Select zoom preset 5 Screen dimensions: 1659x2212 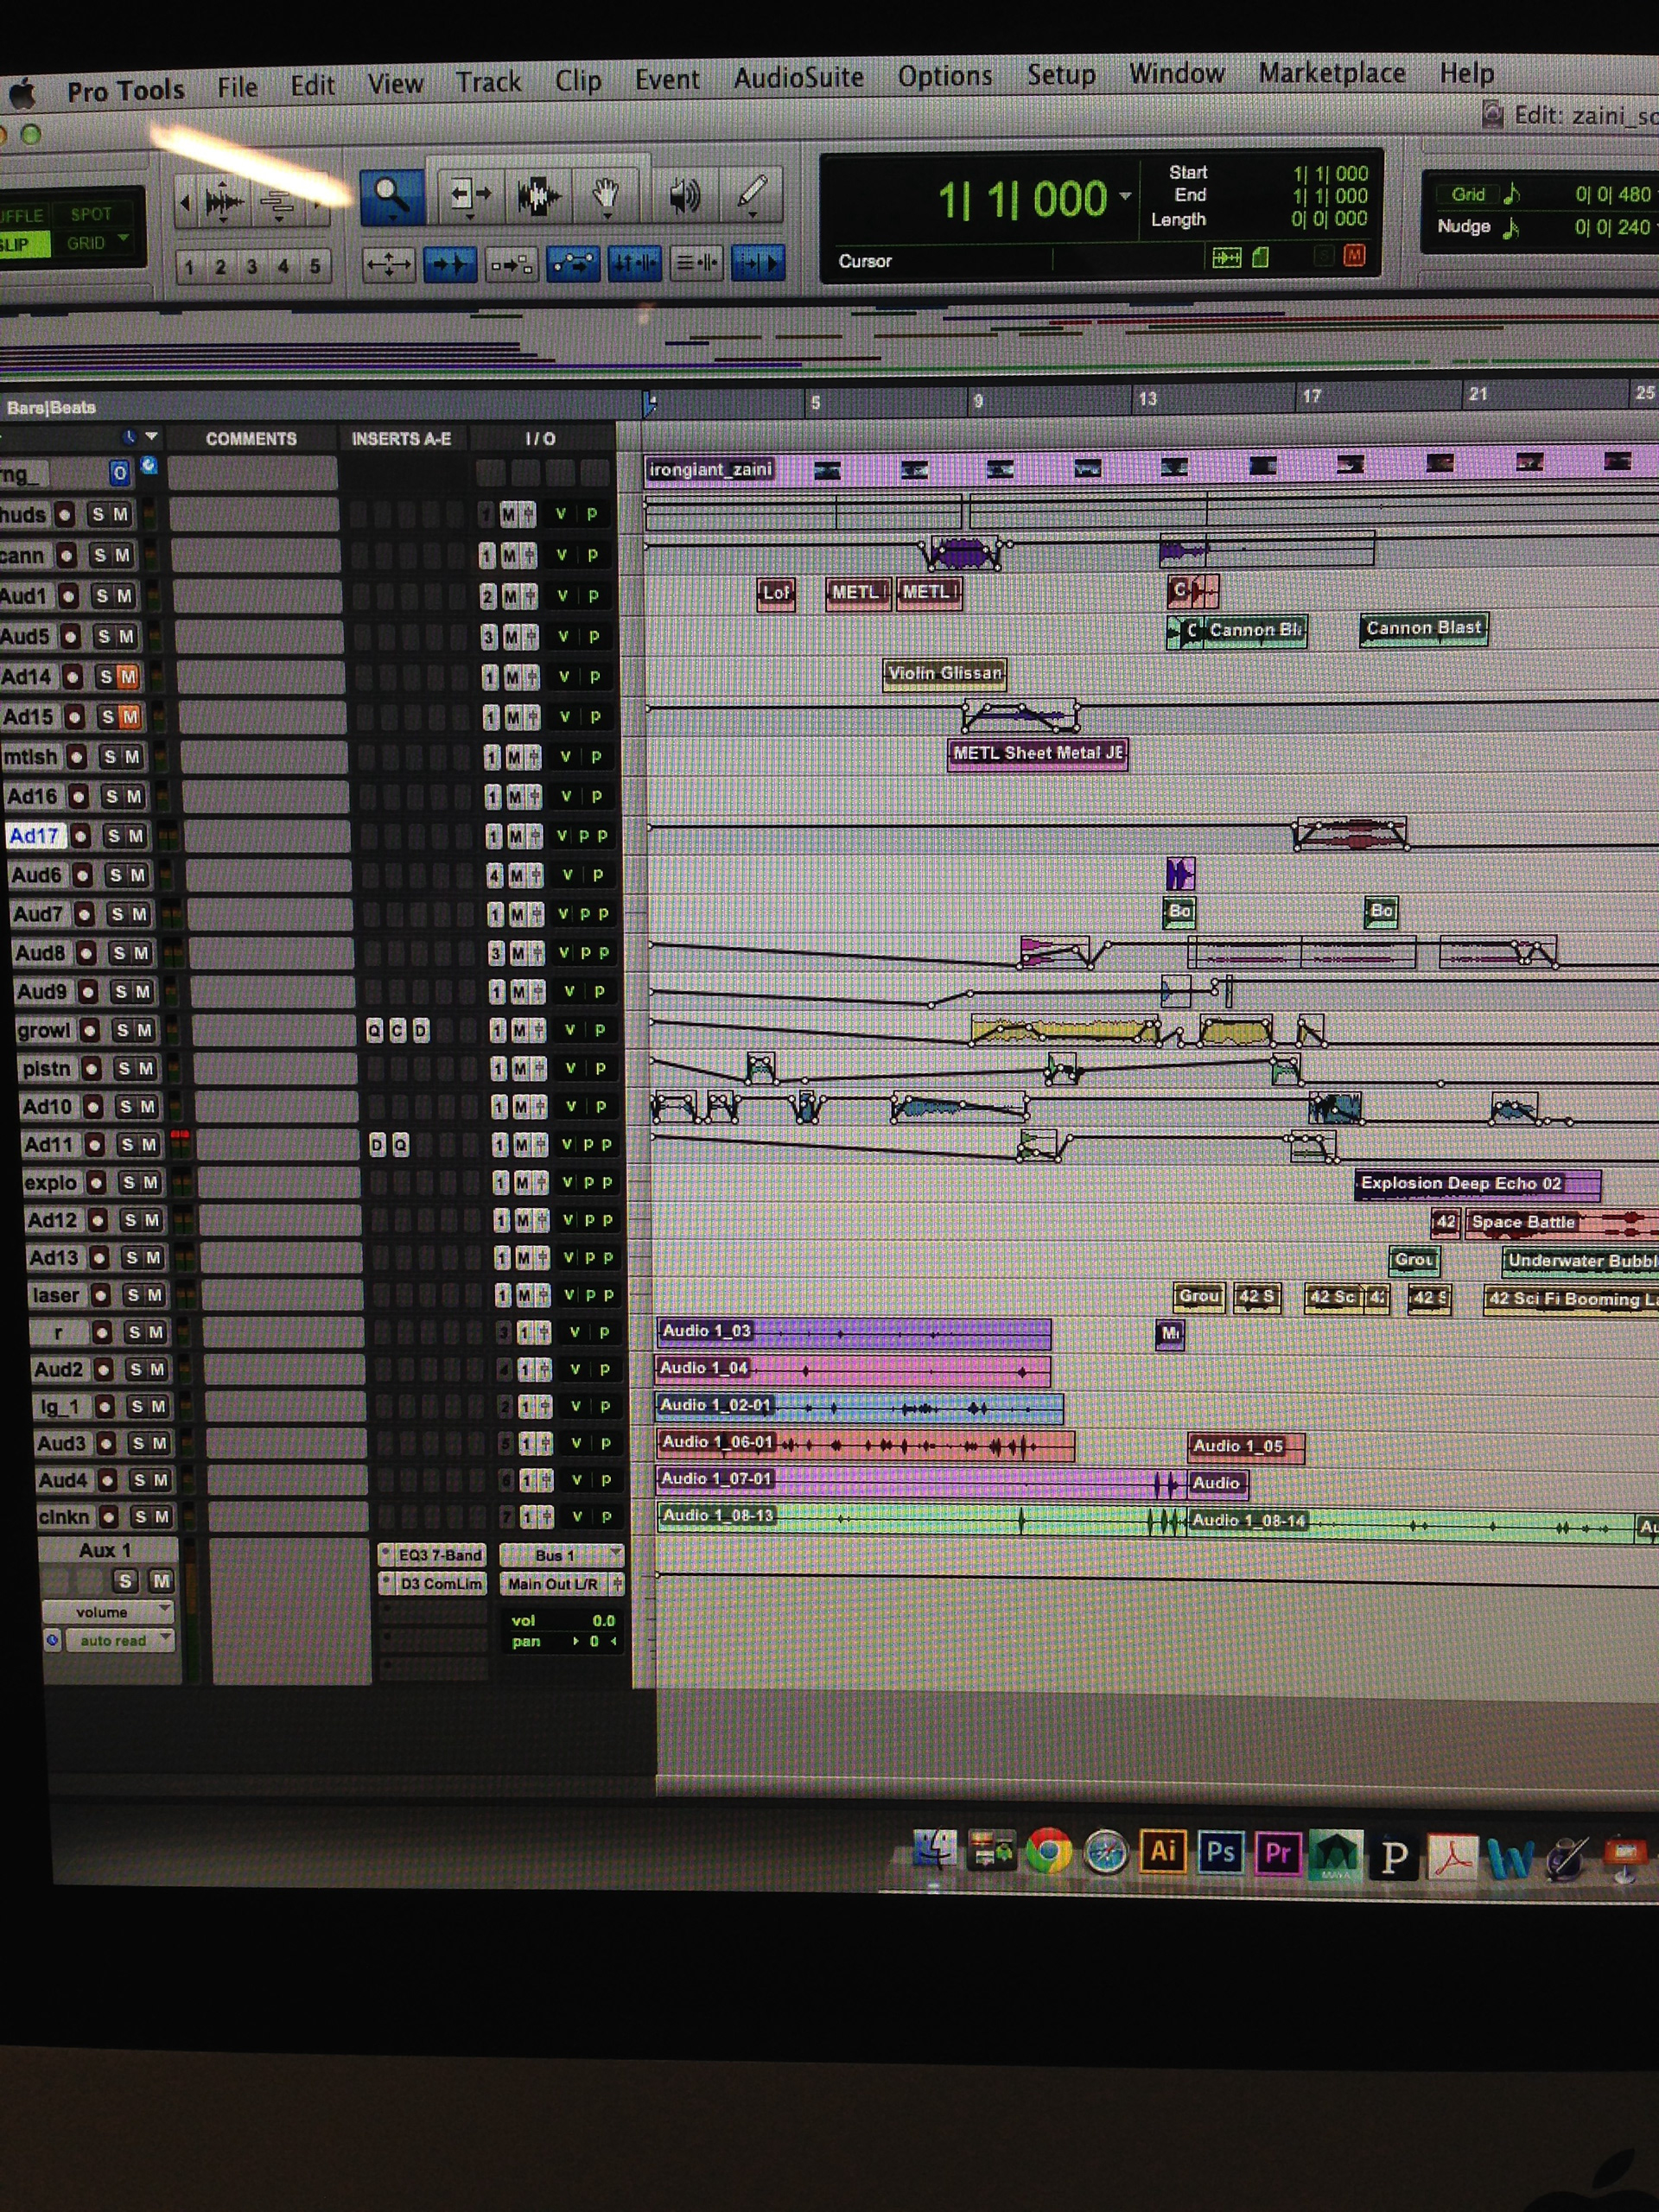[x=315, y=266]
